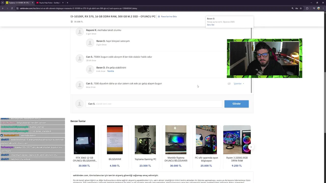Click the browser forward arrow

coord(7,8)
